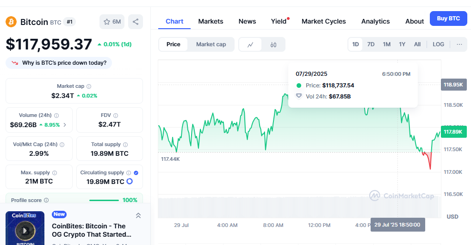Click the 12:00 PM axis label
The width and height of the screenshot is (471, 245).
319,225
